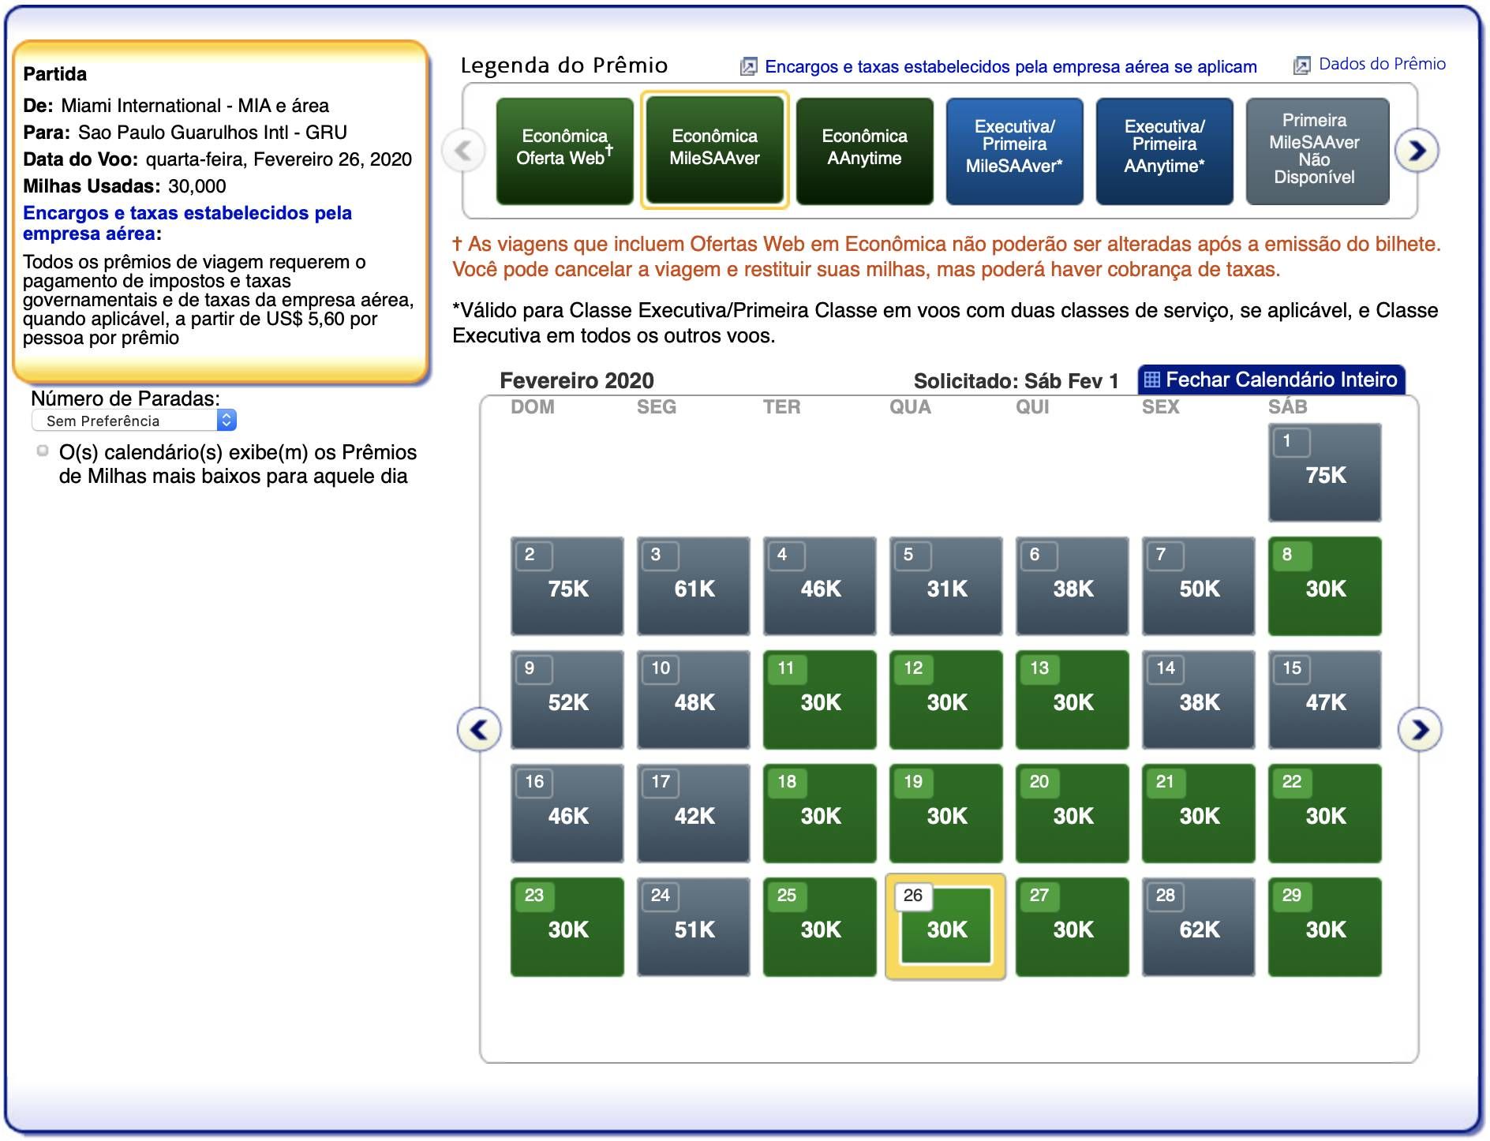The width and height of the screenshot is (1490, 1141).
Task: Choose February 5 at 31K
Action: (x=946, y=586)
